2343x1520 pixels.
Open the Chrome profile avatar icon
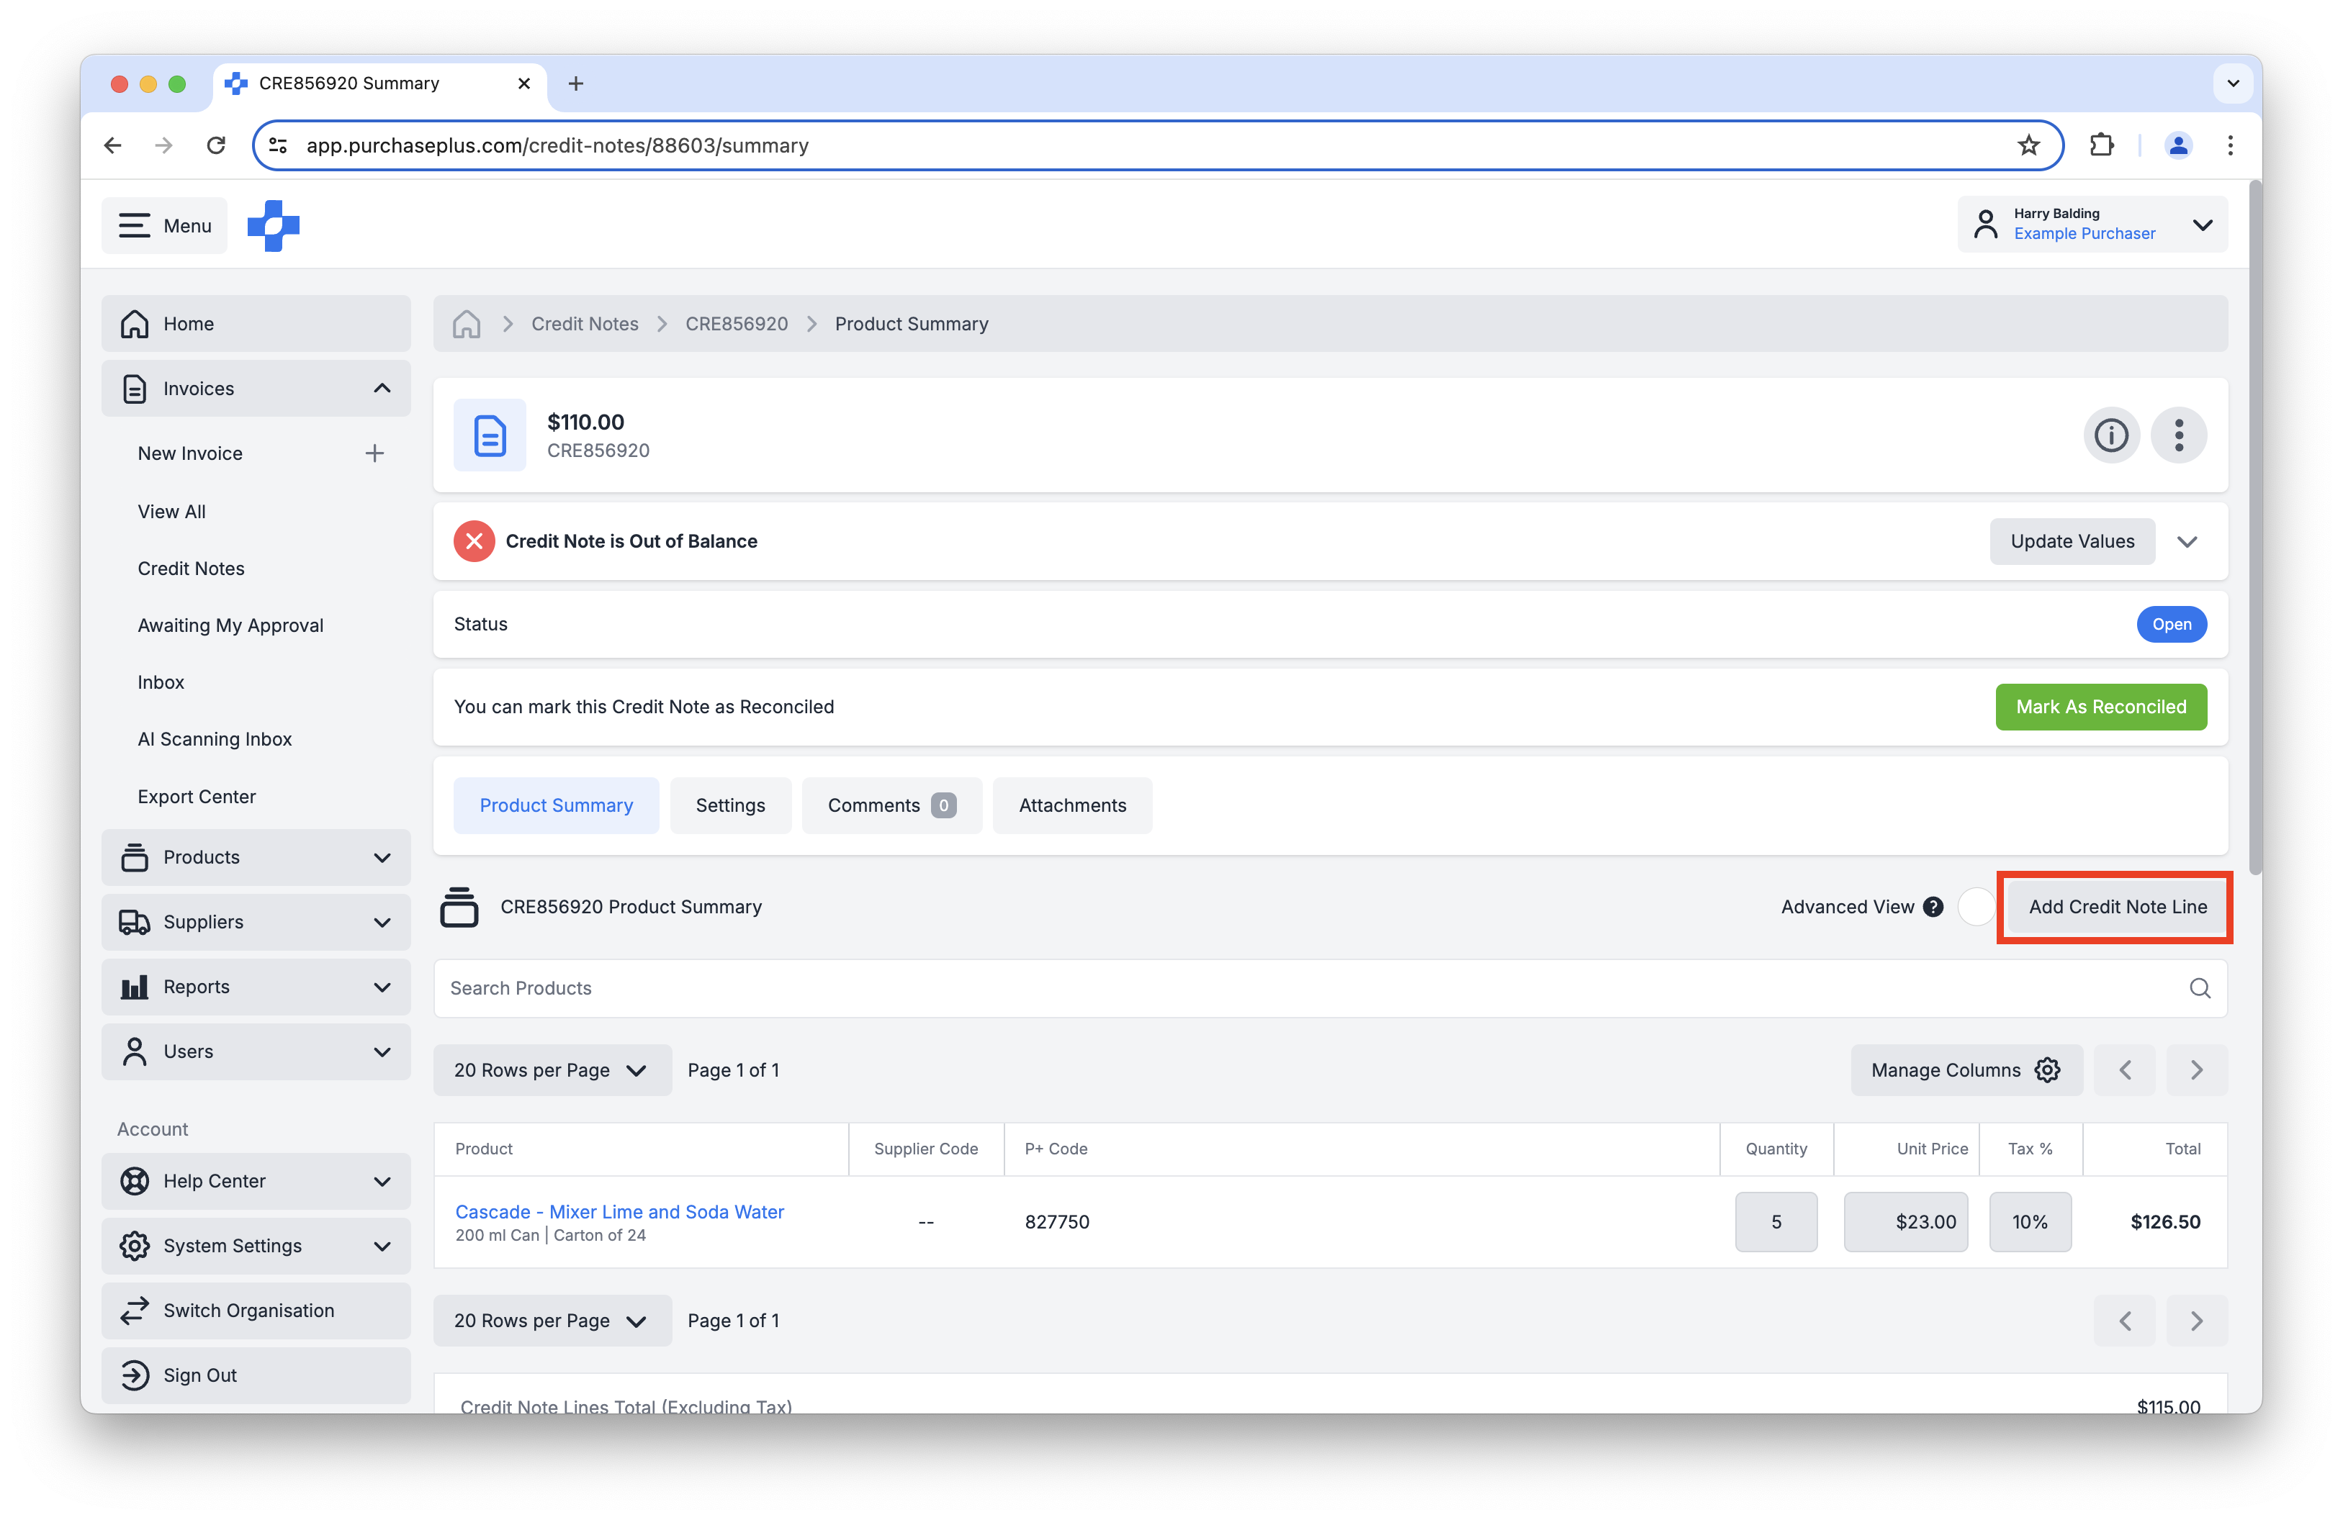[2177, 145]
